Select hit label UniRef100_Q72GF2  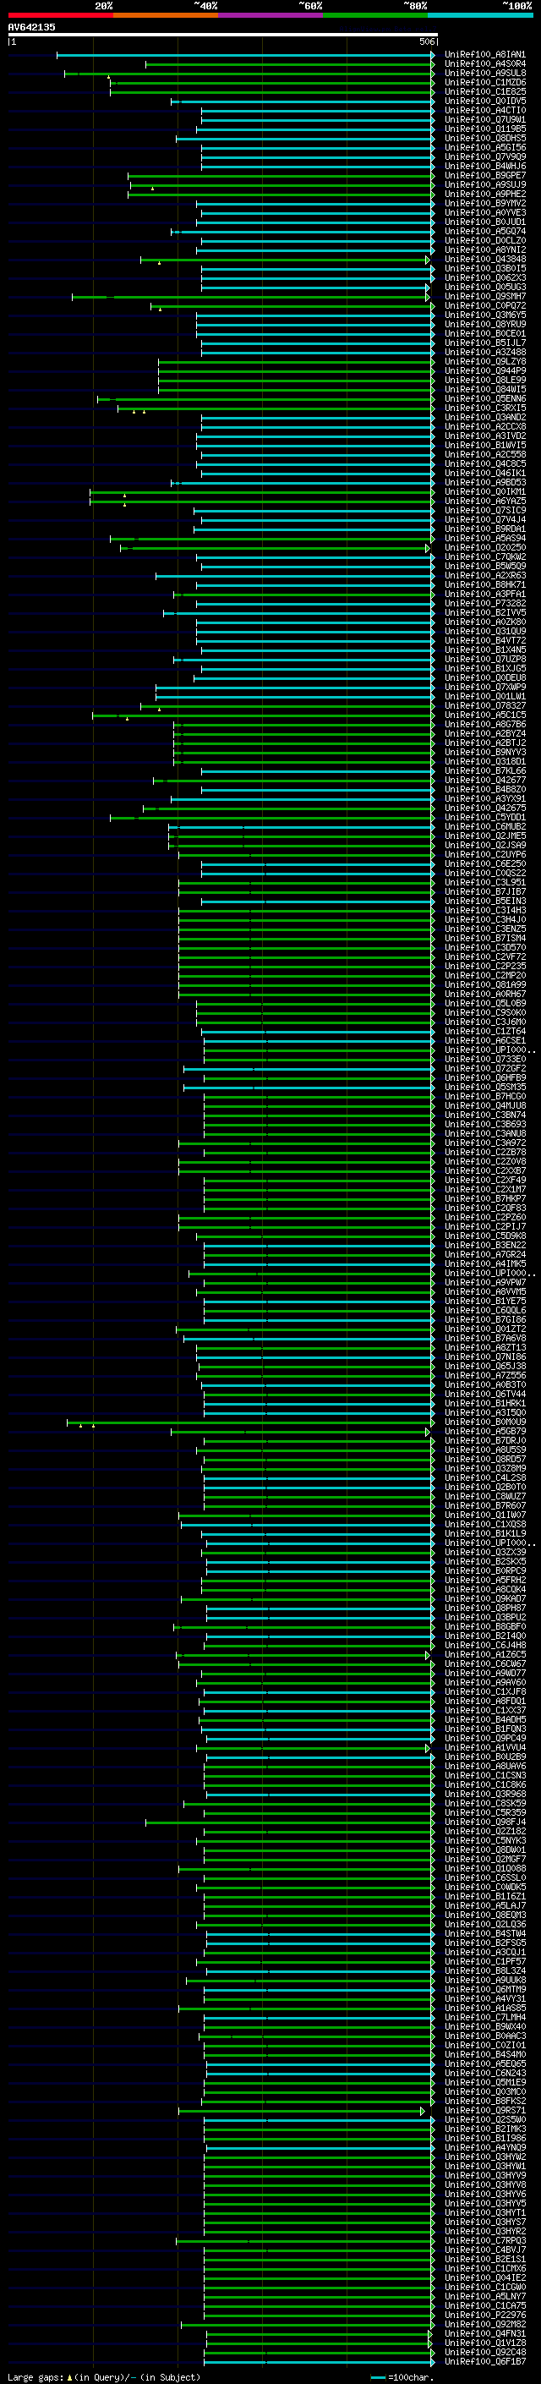pos(484,1068)
